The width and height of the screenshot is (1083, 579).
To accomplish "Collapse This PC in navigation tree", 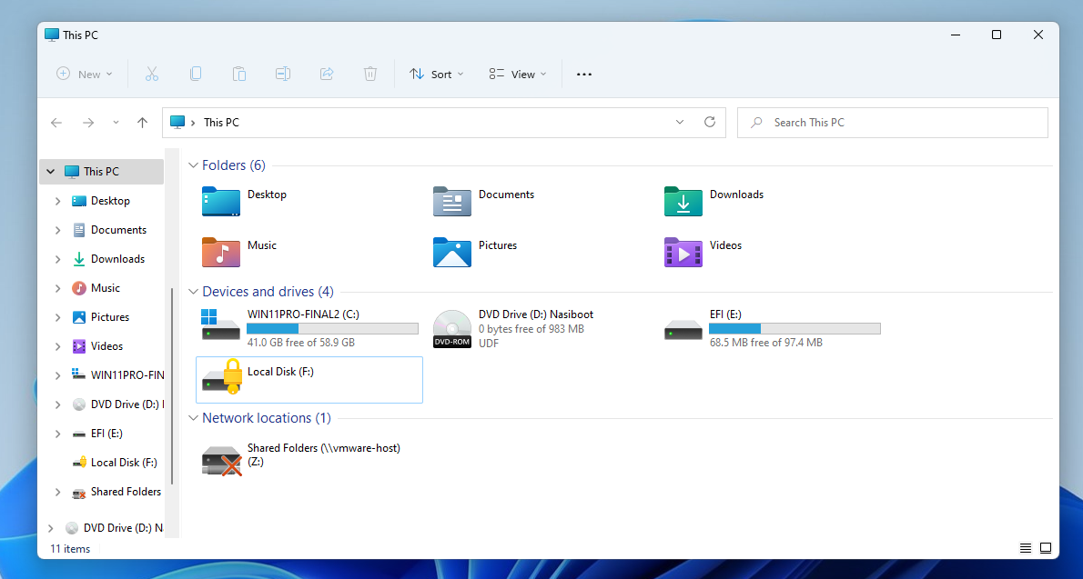I will click(x=50, y=172).
